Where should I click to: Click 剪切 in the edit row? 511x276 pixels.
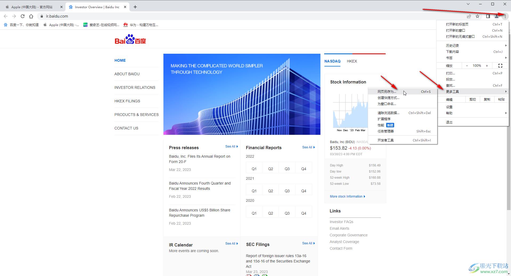click(x=472, y=99)
